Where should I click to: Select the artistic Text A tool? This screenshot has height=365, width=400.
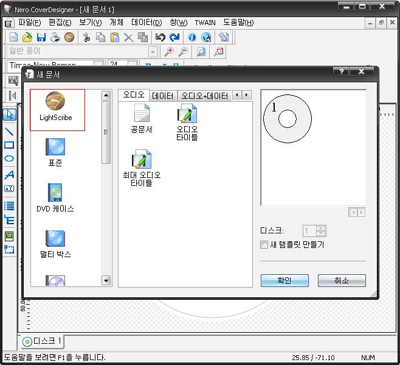click(x=10, y=175)
